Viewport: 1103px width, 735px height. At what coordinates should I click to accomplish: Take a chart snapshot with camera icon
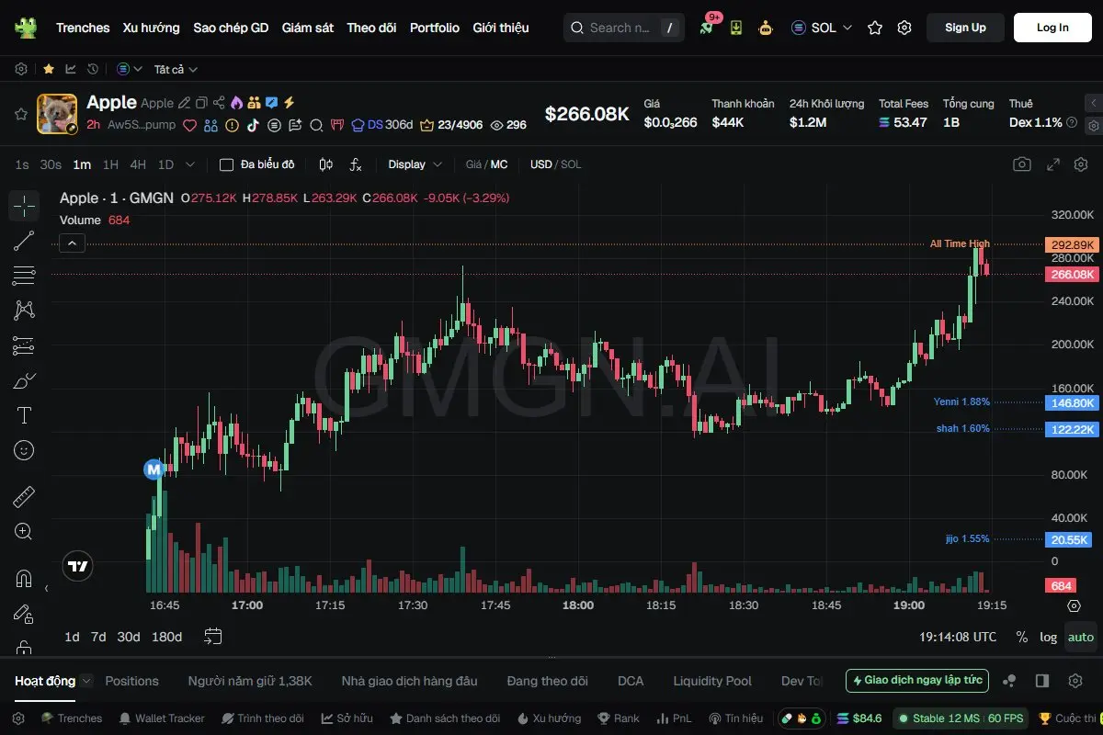(1021, 164)
